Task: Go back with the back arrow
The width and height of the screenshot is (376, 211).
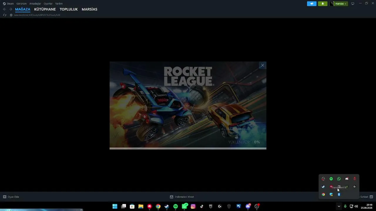Action: point(4,9)
